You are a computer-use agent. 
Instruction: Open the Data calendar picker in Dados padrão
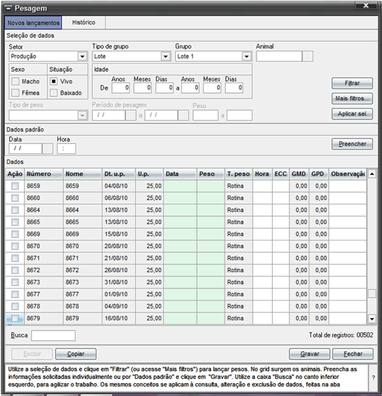tap(48, 148)
